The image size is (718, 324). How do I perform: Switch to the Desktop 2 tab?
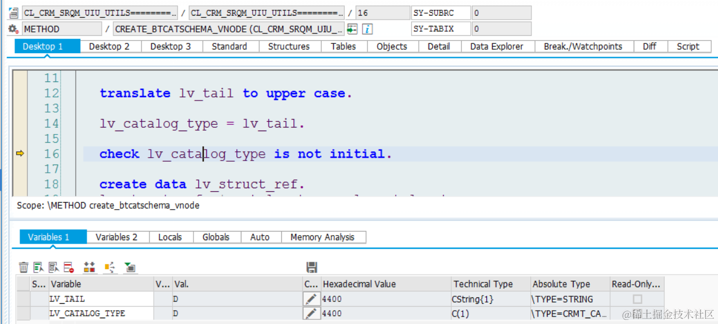point(109,46)
